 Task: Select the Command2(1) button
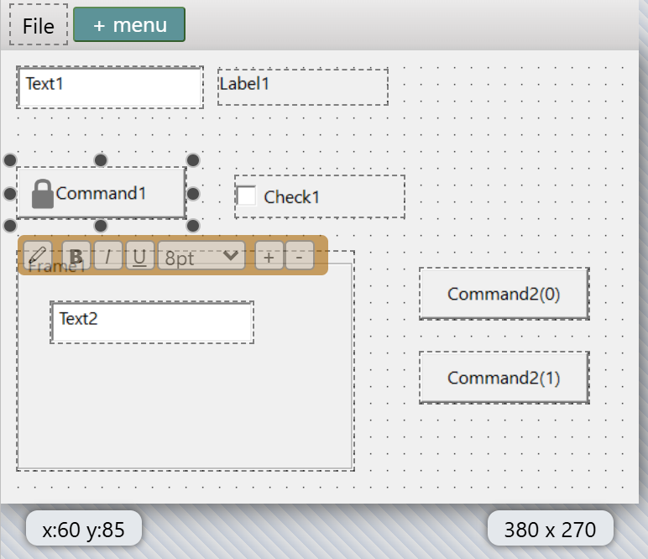coord(504,378)
